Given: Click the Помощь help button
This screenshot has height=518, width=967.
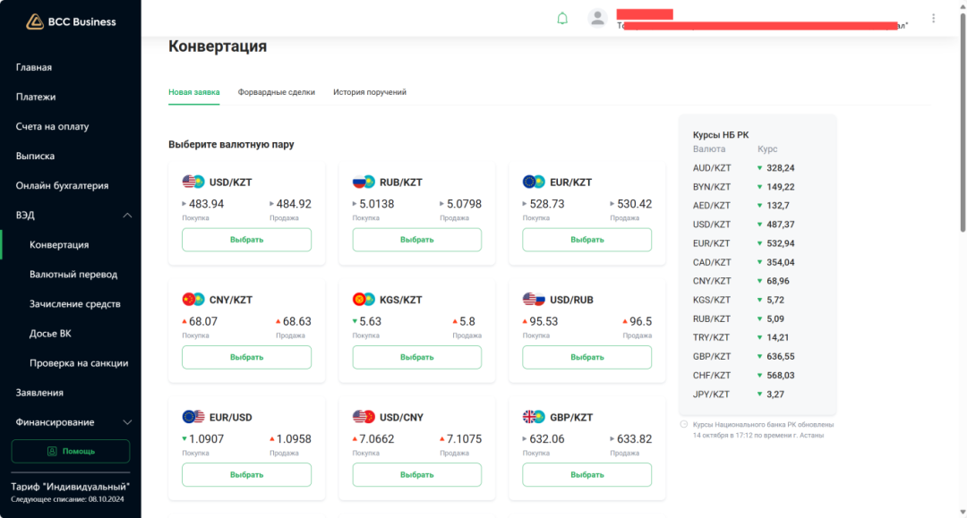Looking at the screenshot, I should coord(71,451).
